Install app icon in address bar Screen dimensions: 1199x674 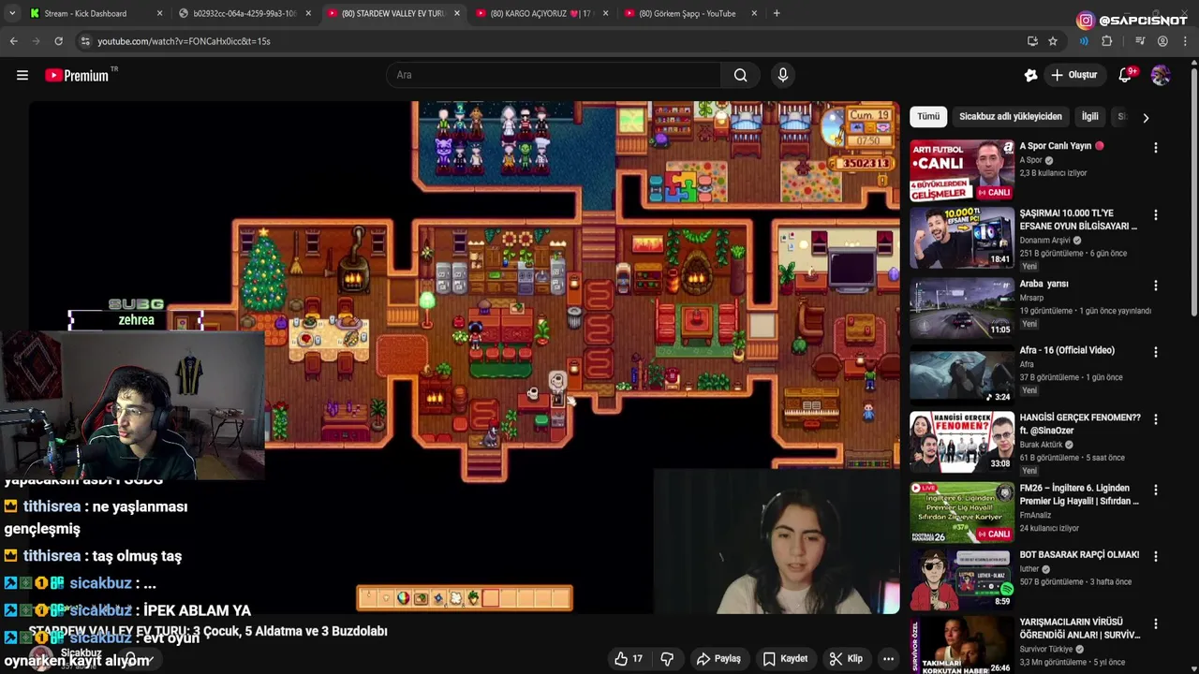(1032, 41)
